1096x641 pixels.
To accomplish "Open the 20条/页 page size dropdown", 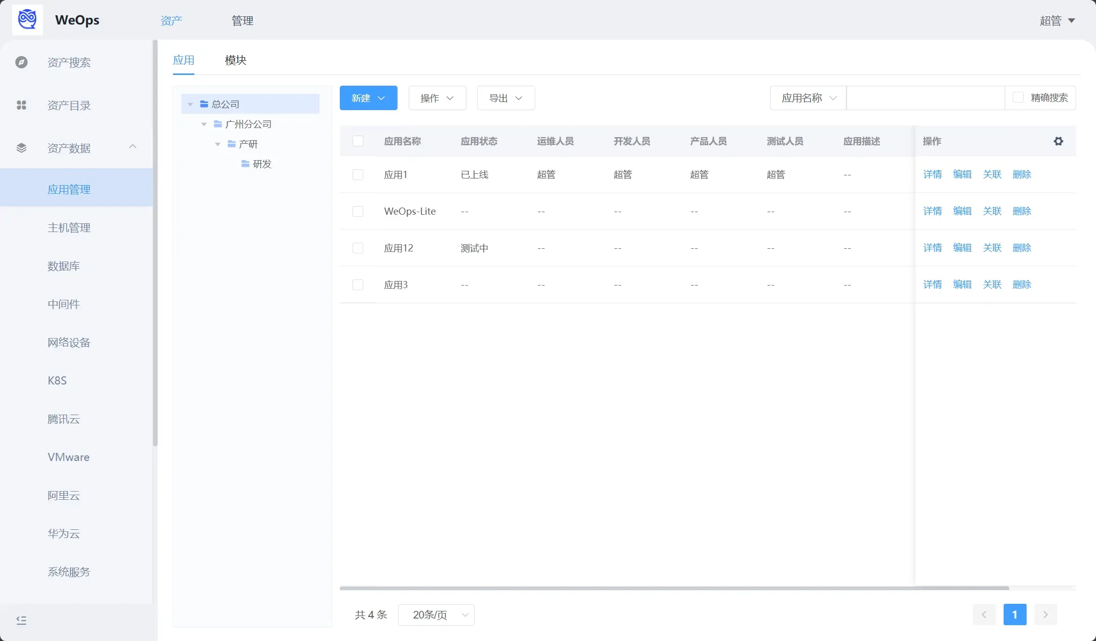I will [x=436, y=615].
